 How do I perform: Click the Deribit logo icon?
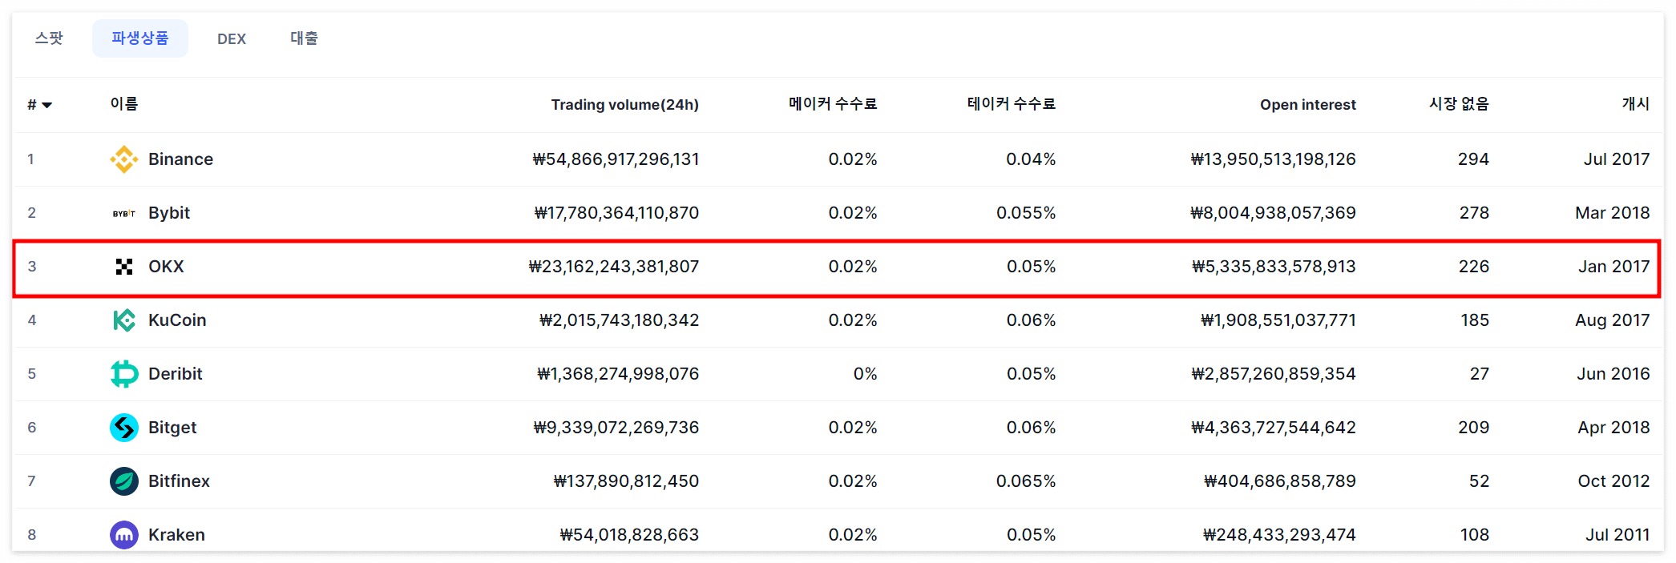(x=124, y=374)
